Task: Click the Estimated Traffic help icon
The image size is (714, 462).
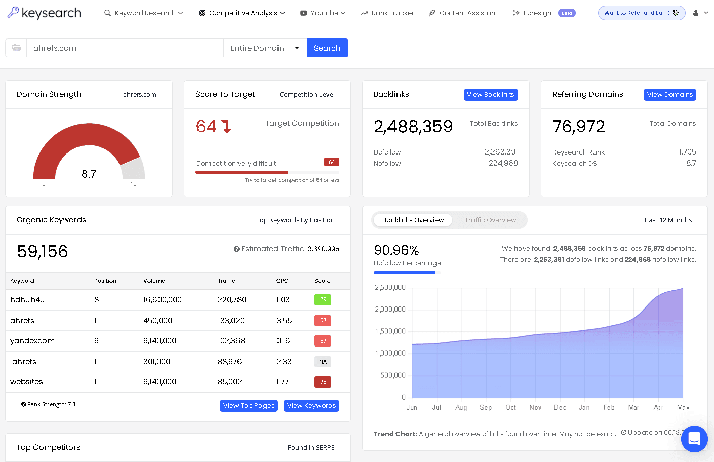Action: 236,249
